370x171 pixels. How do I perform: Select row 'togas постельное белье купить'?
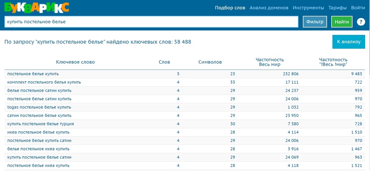click(39, 107)
